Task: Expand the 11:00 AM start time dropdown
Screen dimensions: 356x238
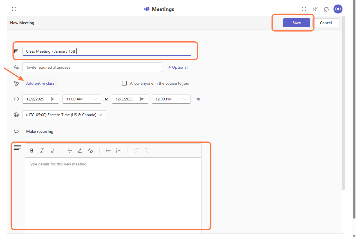Action: 82,99
